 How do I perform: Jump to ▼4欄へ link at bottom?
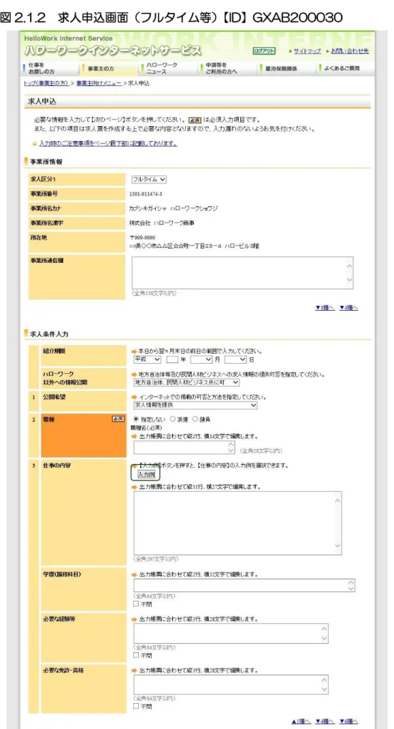[x=325, y=721]
